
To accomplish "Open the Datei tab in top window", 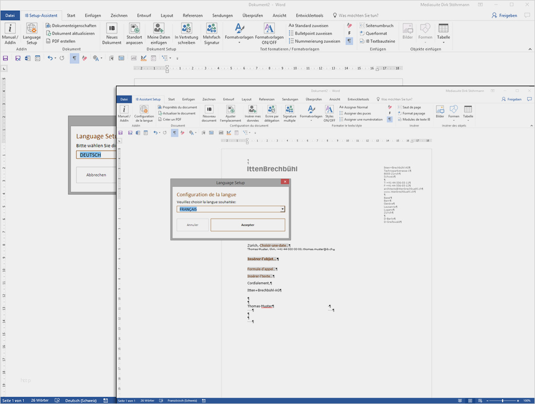I will tap(10, 16).
